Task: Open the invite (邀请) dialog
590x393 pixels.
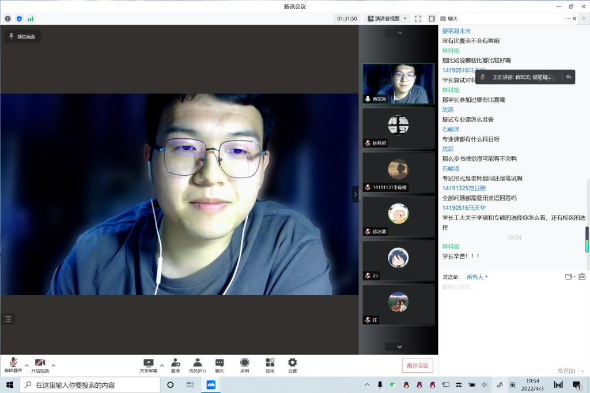Action: tap(175, 365)
